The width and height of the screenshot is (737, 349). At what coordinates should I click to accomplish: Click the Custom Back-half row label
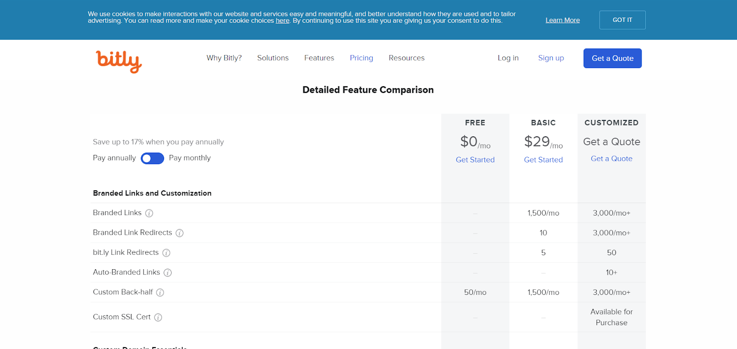(x=123, y=292)
